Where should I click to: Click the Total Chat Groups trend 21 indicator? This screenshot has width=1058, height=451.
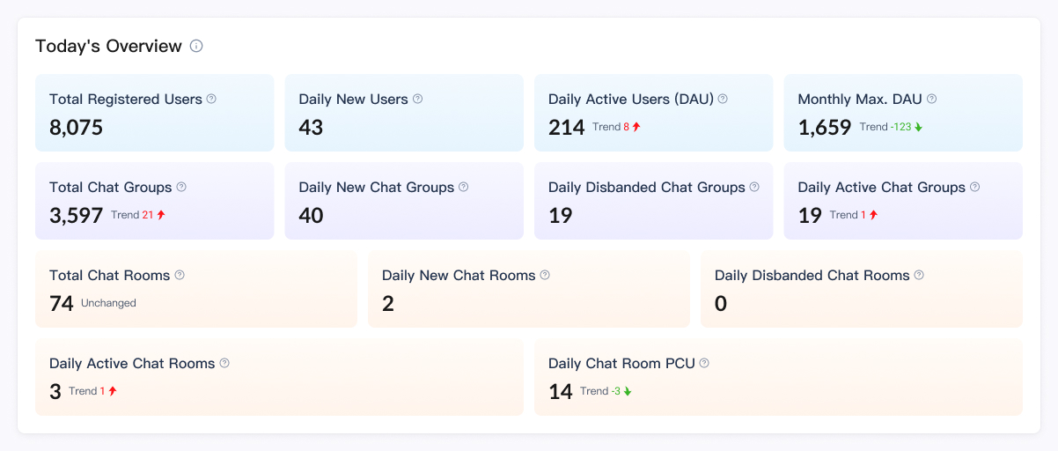(153, 215)
